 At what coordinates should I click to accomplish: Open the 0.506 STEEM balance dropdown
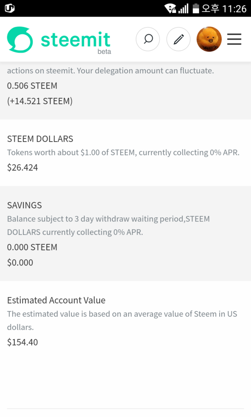[x=32, y=86]
